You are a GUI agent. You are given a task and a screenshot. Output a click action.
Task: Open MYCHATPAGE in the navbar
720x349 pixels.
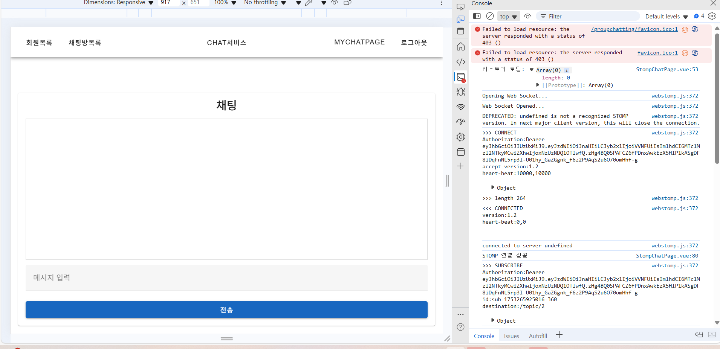click(x=359, y=42)
